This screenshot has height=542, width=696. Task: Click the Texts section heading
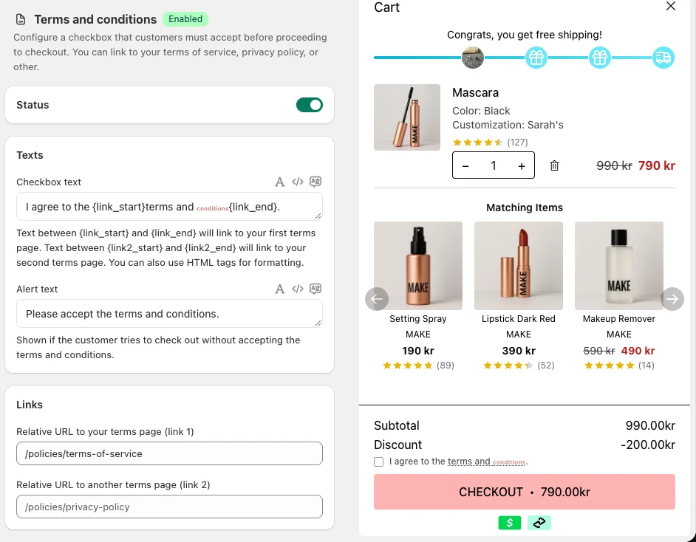pyautogui.click(x=30, y=155)
